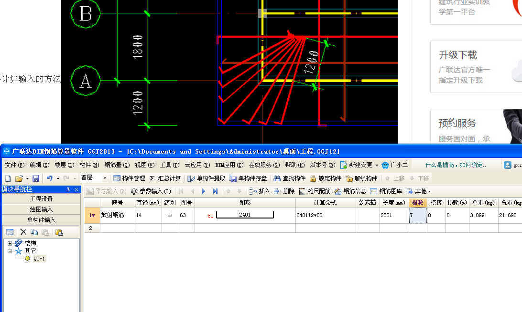The height and width of the screenshot is (312, 522).
Task: Open the 构件(N) menu
Action: tap(89, 165)
